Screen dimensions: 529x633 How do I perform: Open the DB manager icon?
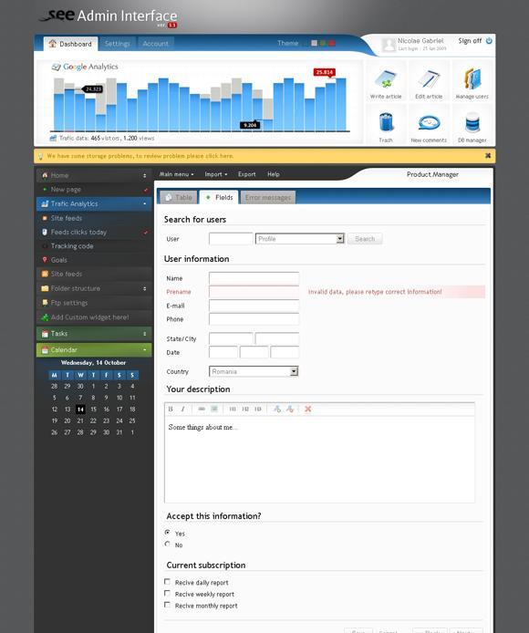click(472, 123)
